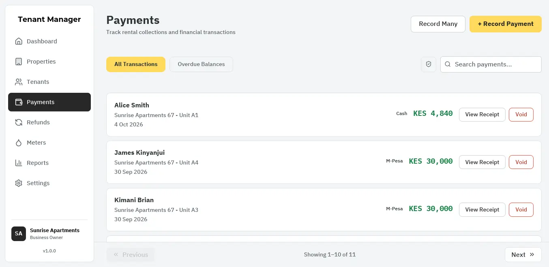This screenshot has height=267, width=549.
Task: Open Dashboard from the sidebar
Action: pos(49,41)
